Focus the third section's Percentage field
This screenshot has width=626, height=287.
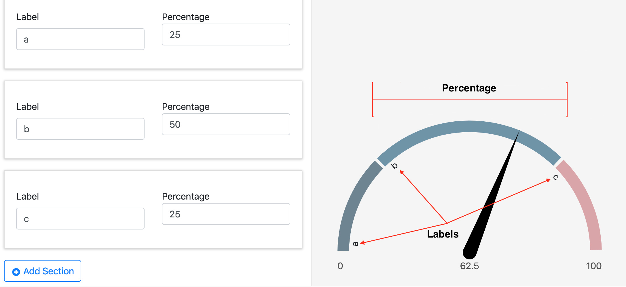(226, 214)
